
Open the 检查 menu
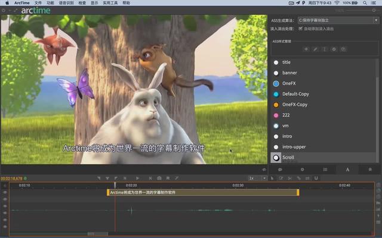82,3
